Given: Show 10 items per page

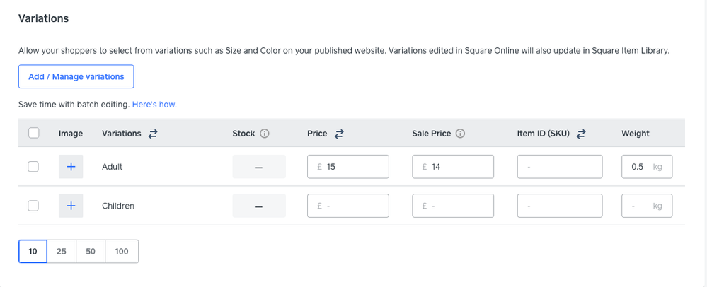Looking at the screenshot, I should (33, 251).
